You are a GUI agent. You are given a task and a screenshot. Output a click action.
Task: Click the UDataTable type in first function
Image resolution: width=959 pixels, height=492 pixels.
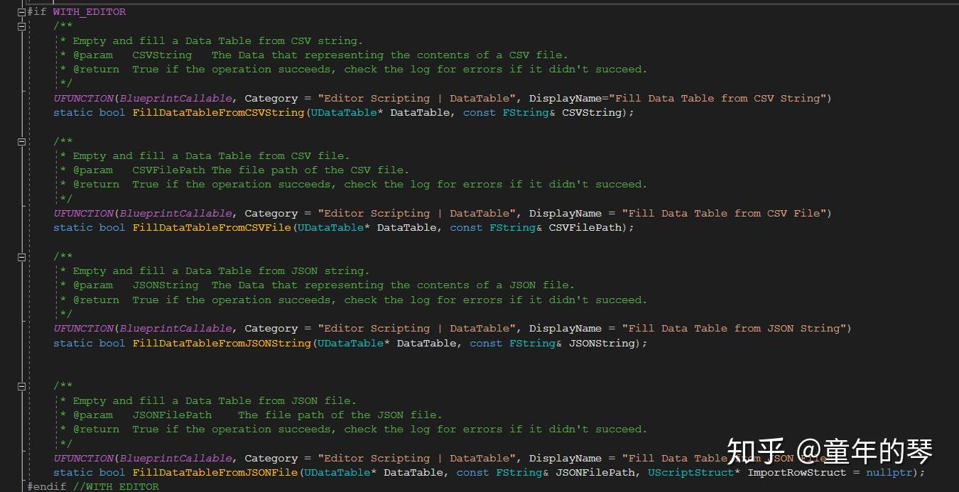(x=344, y=112)
